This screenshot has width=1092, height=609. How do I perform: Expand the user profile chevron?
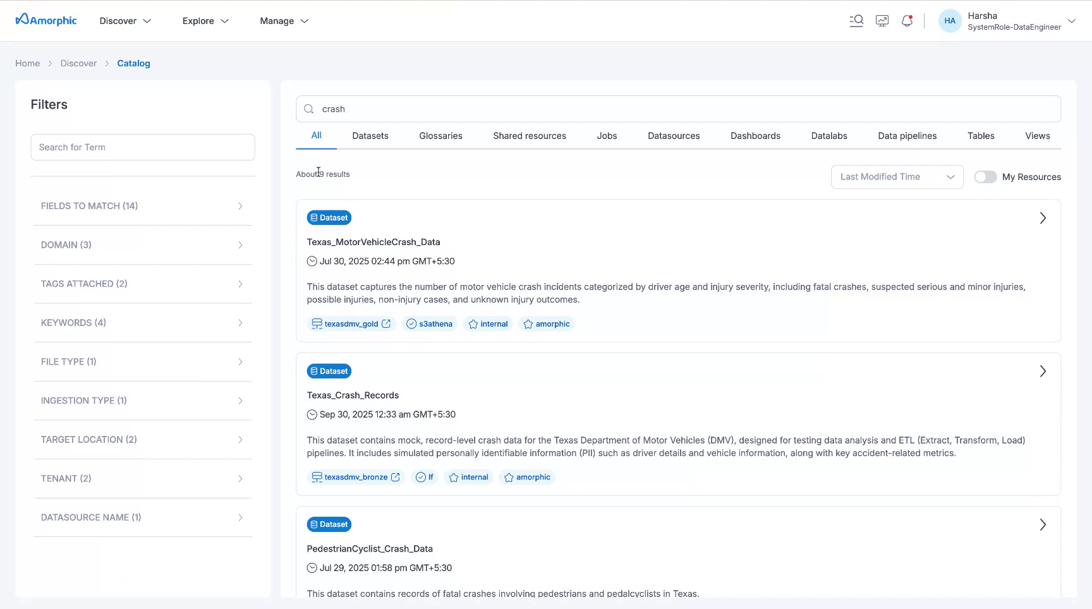[1072, 21]
